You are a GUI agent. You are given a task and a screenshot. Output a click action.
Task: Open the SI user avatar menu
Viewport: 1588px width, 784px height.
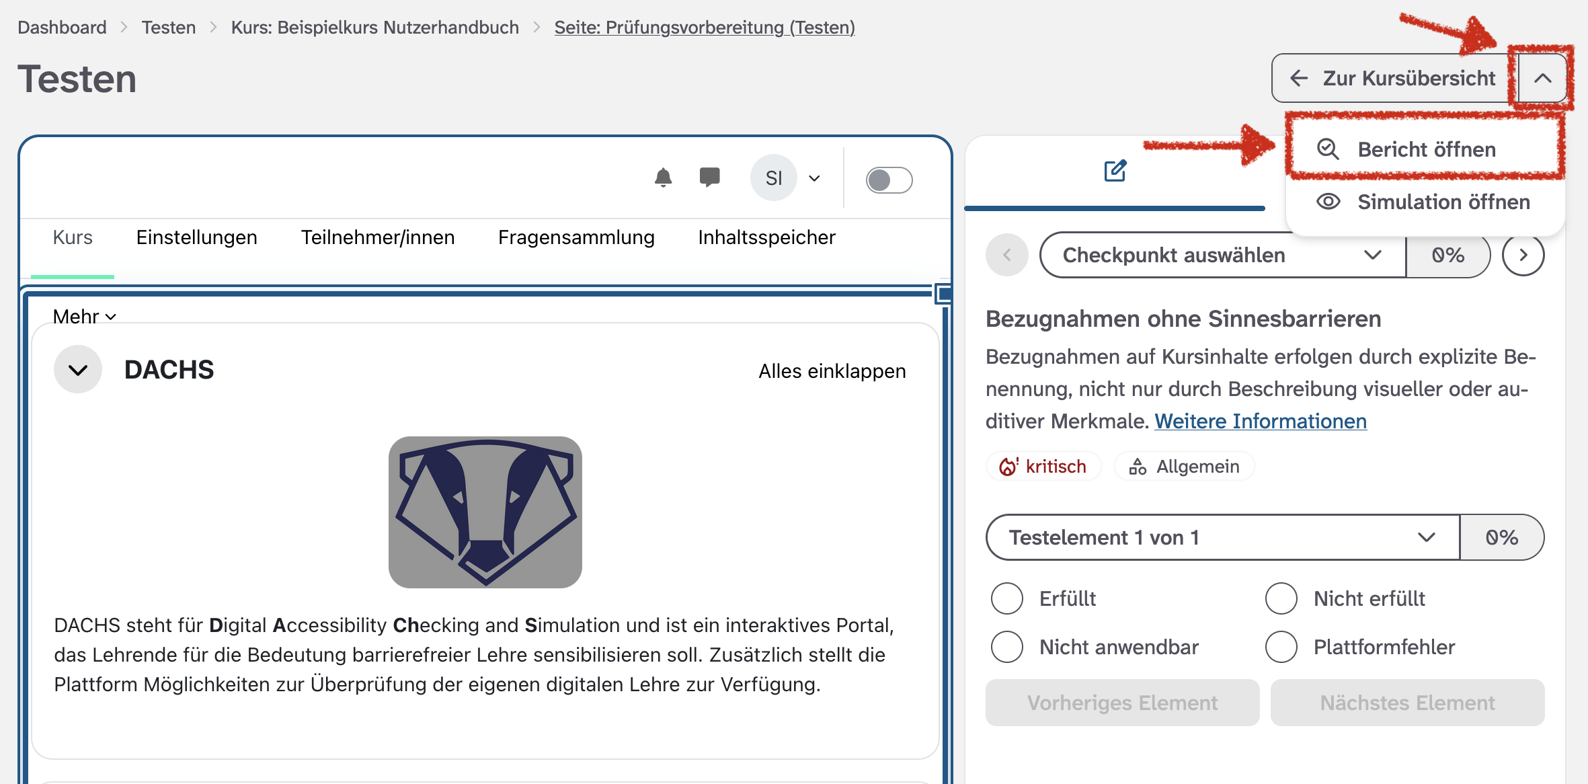(774, 178)
